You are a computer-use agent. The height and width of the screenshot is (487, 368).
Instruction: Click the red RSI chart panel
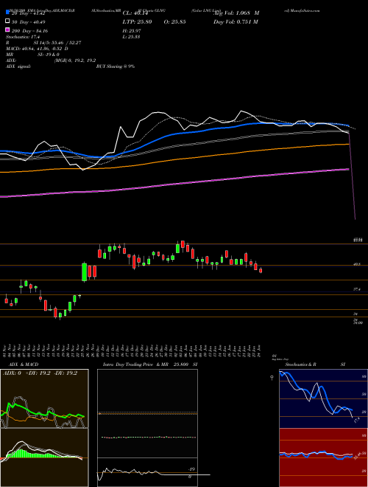[x=323, y=457]
